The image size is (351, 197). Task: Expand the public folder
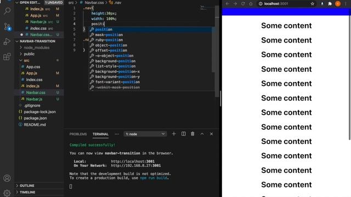point(29,54)
